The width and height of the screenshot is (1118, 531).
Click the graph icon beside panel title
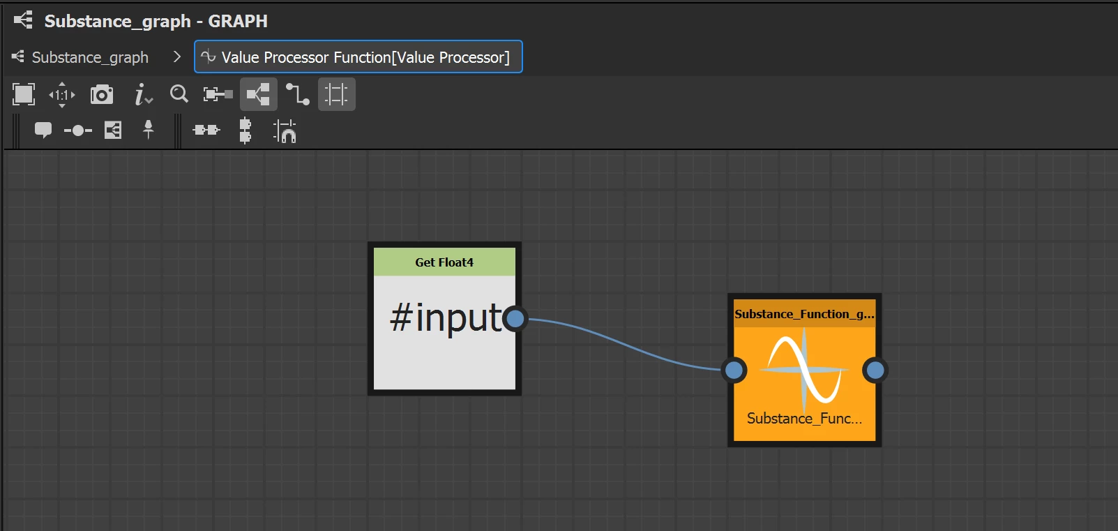pyautogui.click(x=23, y=20)
